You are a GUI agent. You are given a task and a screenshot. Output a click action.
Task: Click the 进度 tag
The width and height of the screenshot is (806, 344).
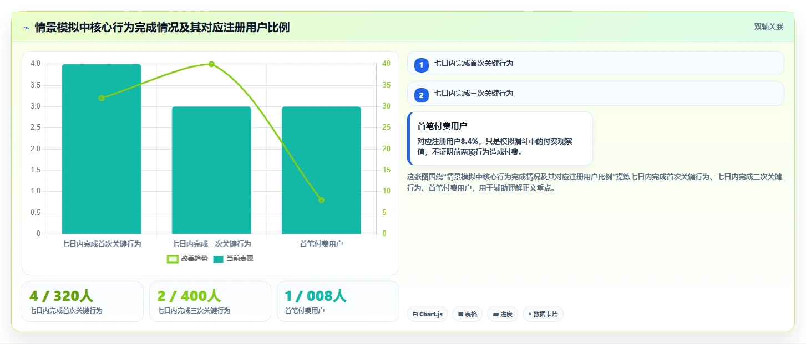click(503, 314)
